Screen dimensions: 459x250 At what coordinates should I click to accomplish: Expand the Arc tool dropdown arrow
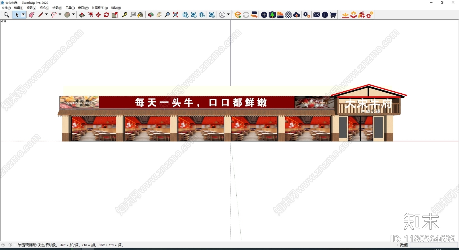(x=60, y=15)
